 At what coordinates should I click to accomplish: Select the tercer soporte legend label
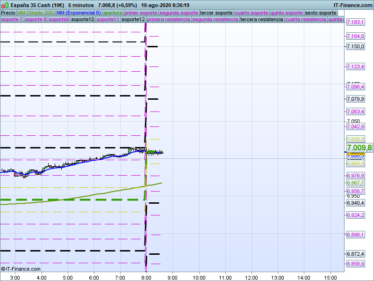tap(216, 13)
